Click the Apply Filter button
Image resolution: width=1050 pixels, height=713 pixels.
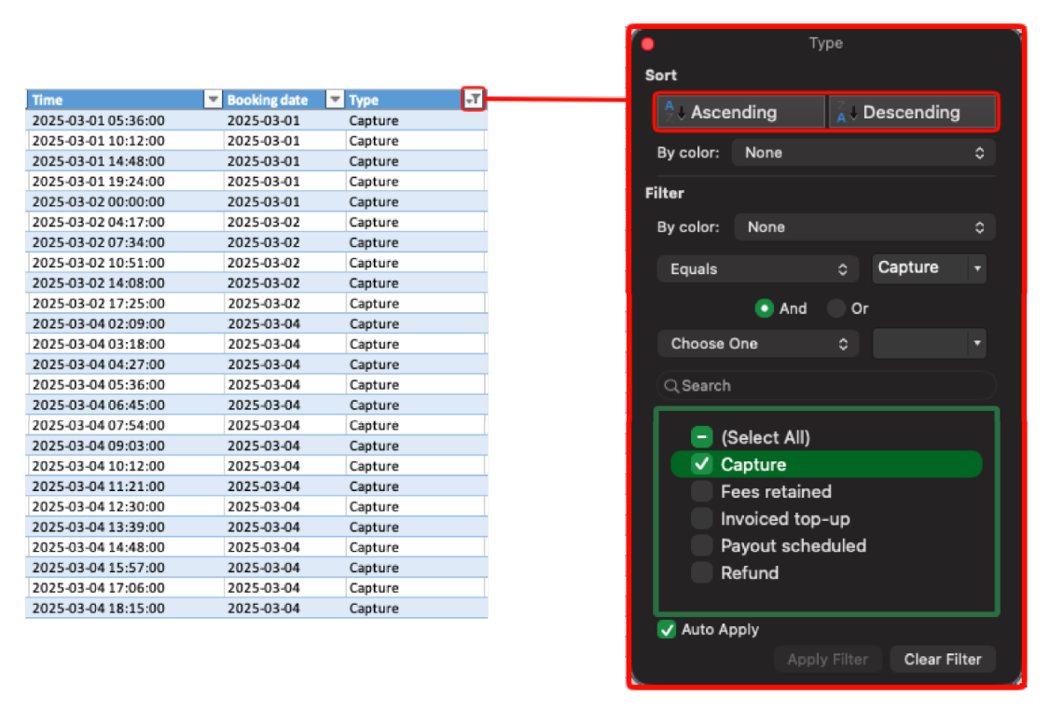tap(828, 660)
